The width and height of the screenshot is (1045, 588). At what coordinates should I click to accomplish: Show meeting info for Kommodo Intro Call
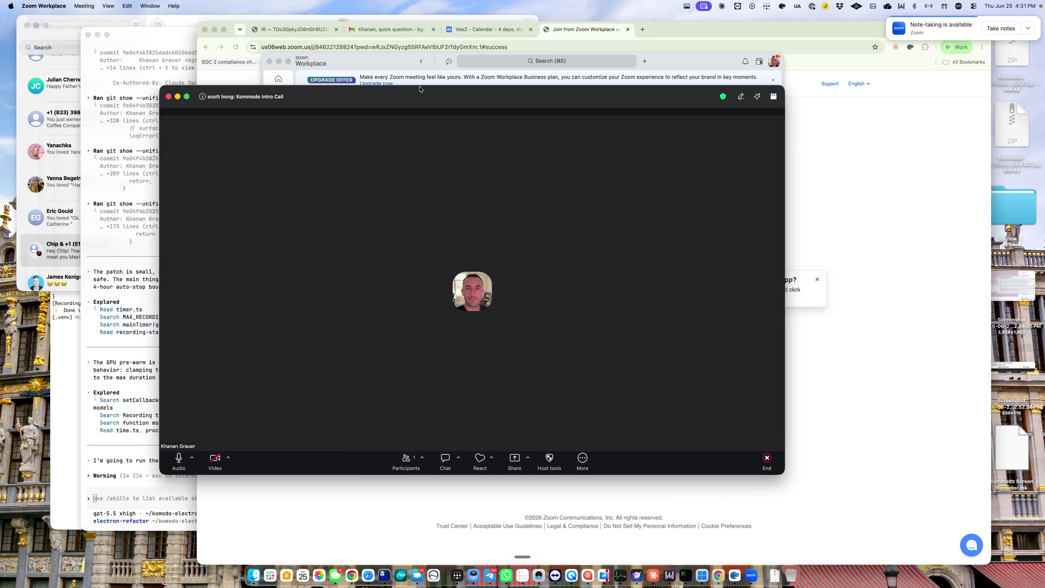(x=202, y=97)
